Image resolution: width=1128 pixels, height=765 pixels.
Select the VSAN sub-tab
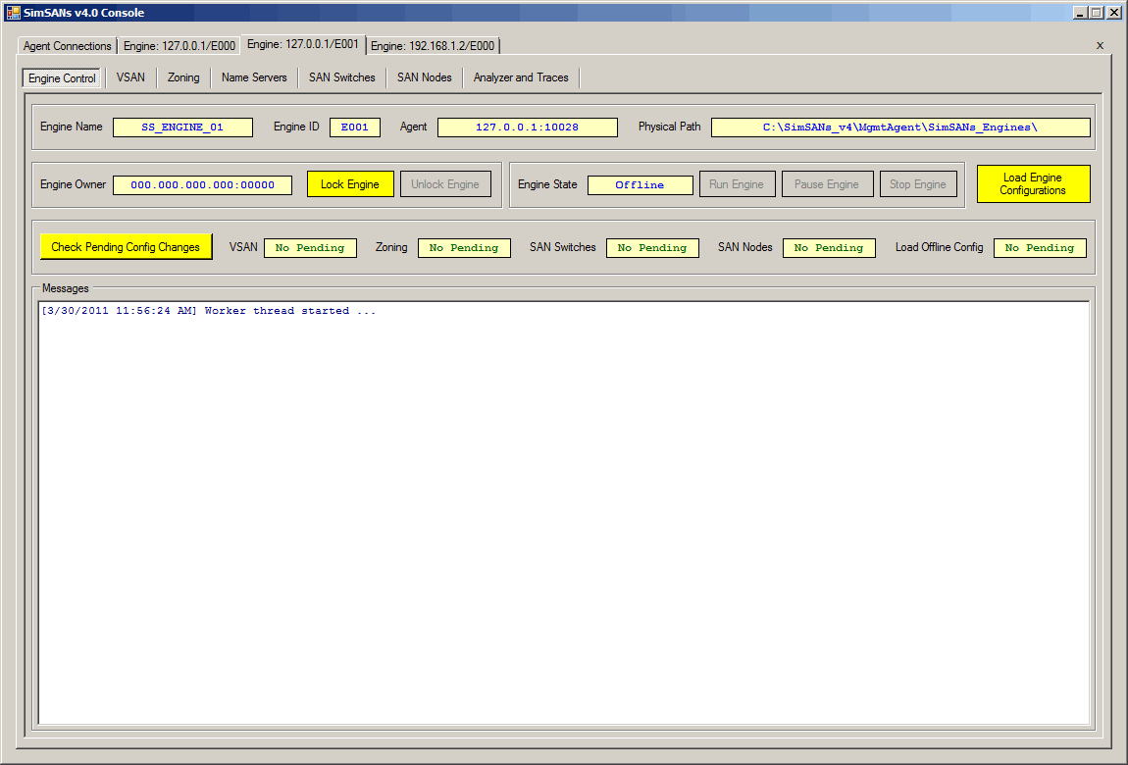[130, 77]
